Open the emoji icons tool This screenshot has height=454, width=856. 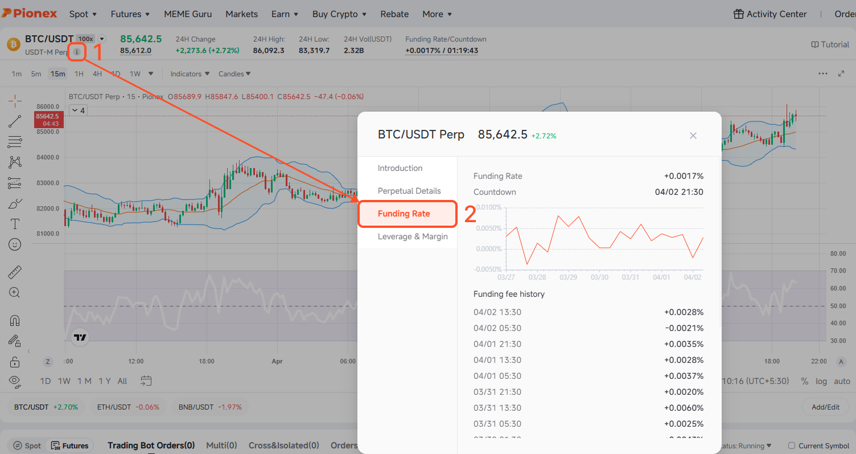(x=15, y=244)
